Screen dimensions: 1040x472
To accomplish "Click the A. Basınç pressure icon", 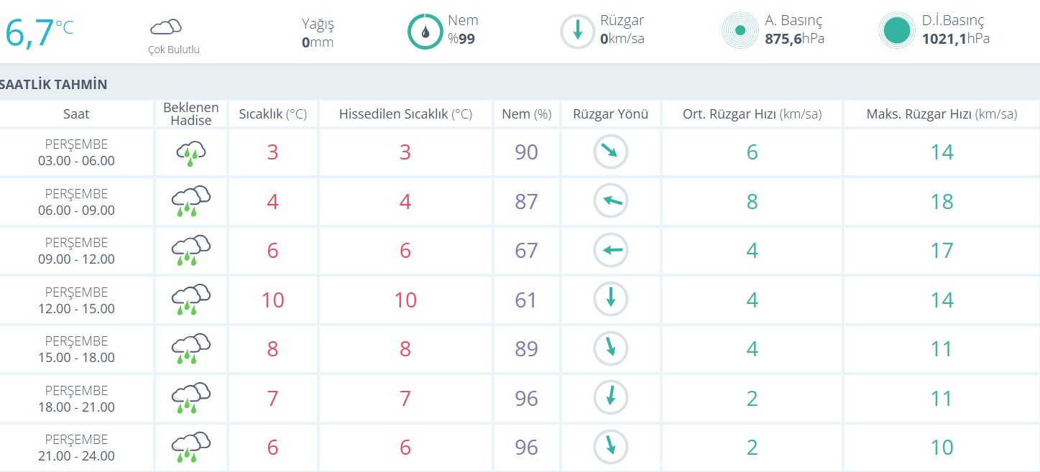I will coord(740,31).
